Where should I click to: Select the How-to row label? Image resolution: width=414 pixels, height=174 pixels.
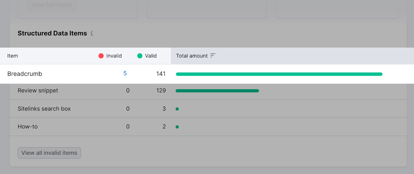coord(28,127)
